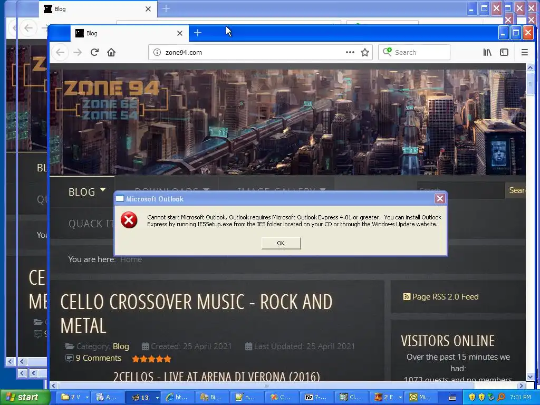Click the Firefox Search box

(x=414, y=52)
